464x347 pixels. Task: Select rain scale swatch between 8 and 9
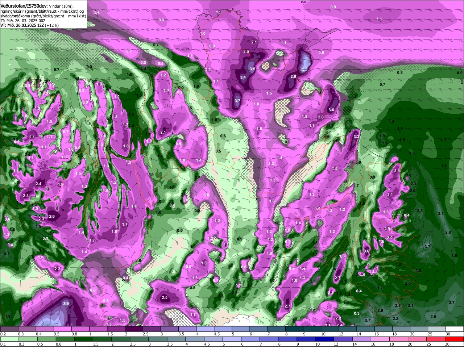288,339
